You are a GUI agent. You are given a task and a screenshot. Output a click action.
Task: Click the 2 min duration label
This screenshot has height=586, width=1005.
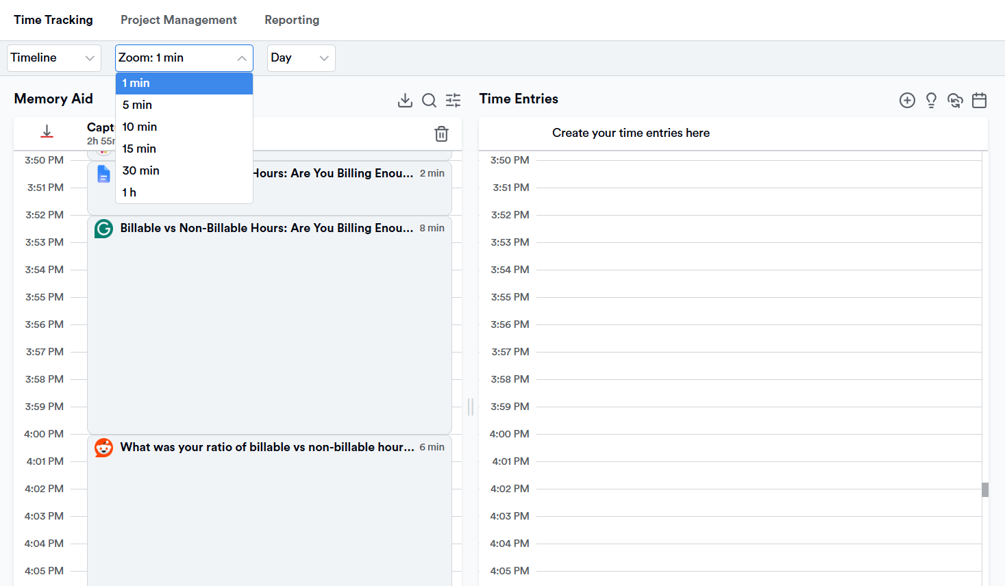click(x=432, y=173)
